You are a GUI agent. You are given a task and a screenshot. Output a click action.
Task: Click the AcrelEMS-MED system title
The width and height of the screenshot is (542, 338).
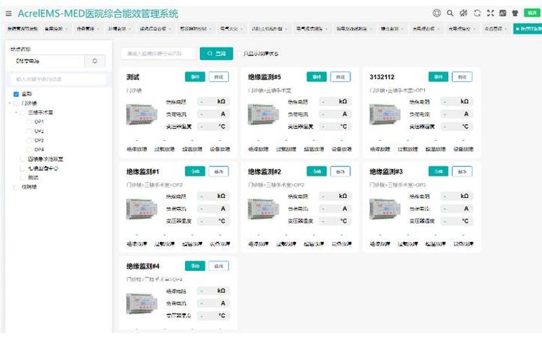click(x=98, y=14)
